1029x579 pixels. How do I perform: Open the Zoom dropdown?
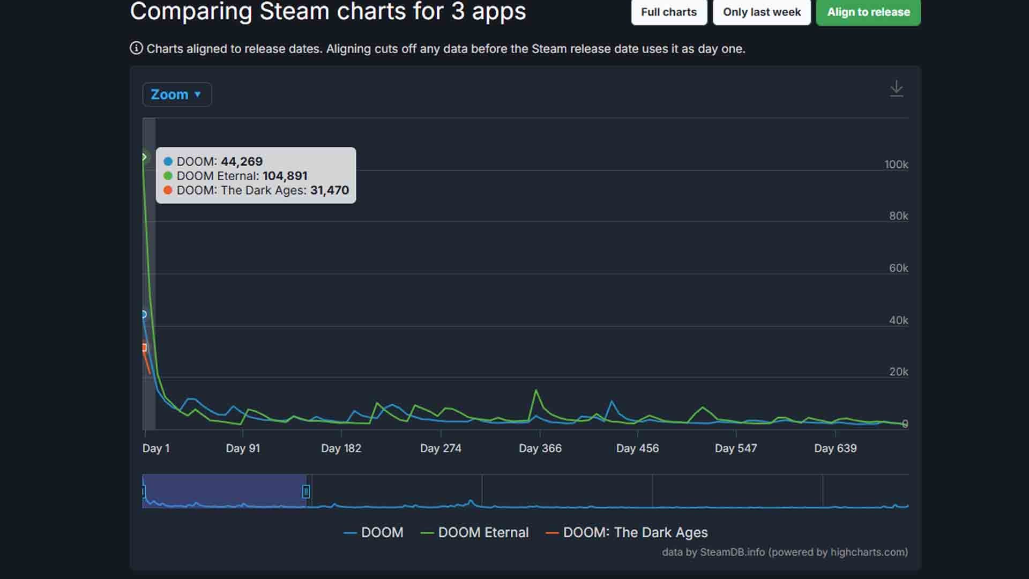point(176,94)
